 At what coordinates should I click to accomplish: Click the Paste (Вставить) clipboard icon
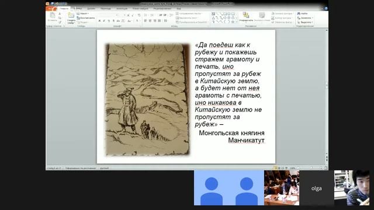click(x=52, y=16)
